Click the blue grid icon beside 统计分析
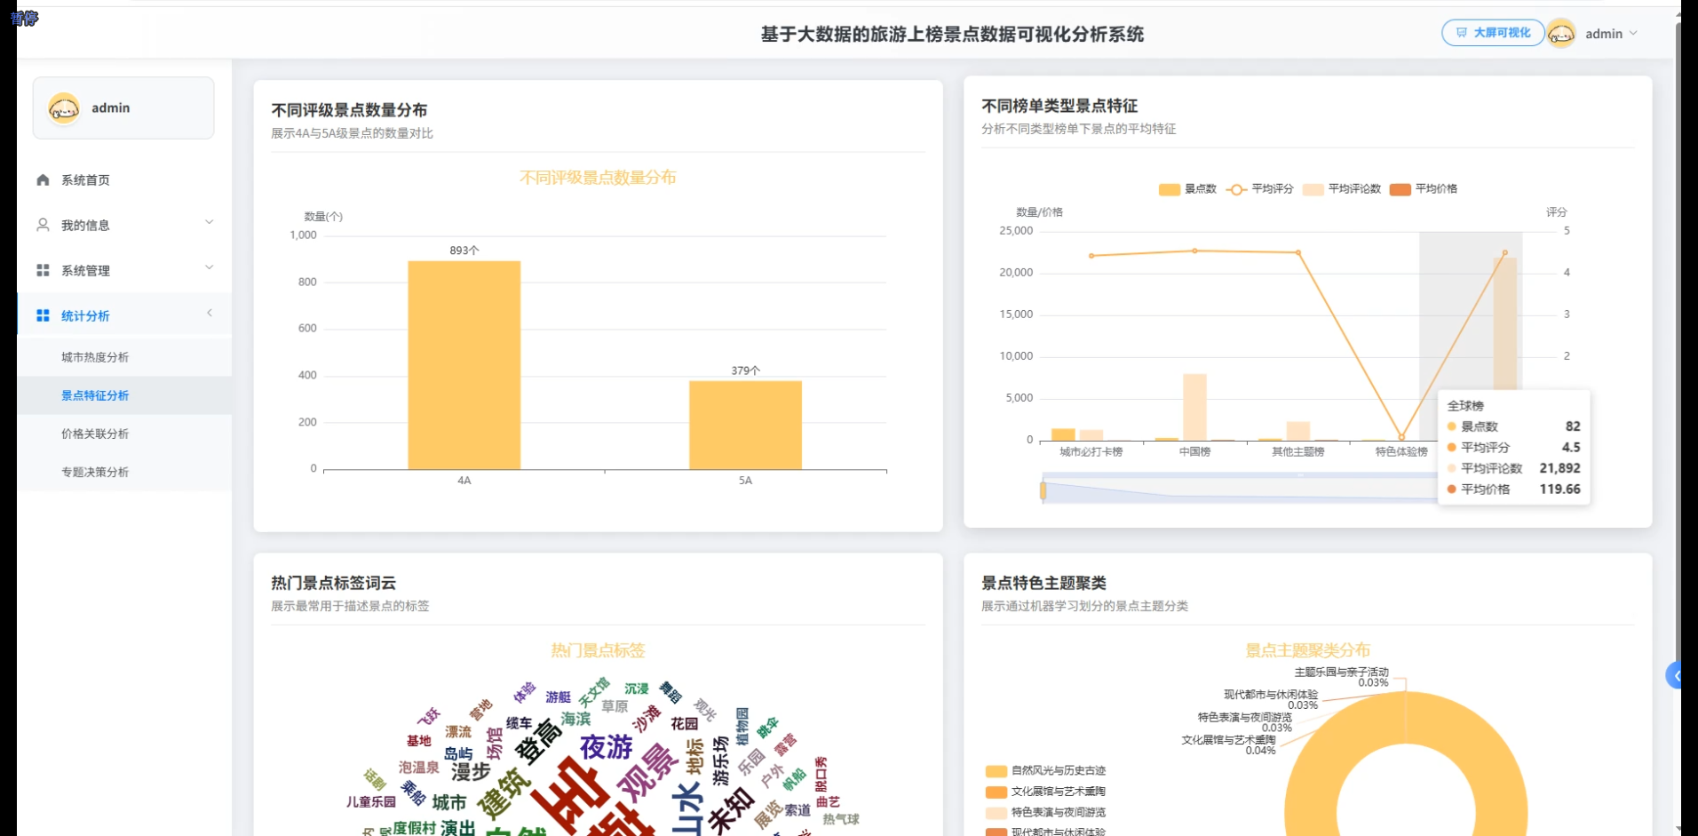The width and height of the screenshot is (1698, 836). [43, 315]
